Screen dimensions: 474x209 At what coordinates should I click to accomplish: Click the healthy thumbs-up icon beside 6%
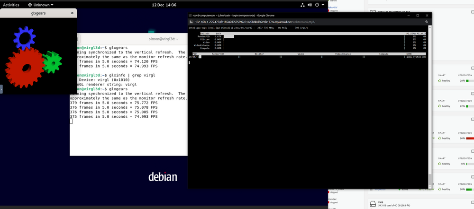(x=440, y=164)
